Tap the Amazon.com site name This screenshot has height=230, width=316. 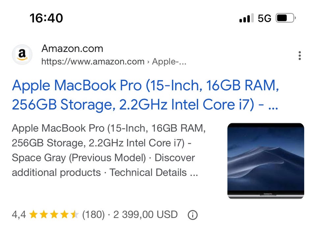click(x=72, y=49)
